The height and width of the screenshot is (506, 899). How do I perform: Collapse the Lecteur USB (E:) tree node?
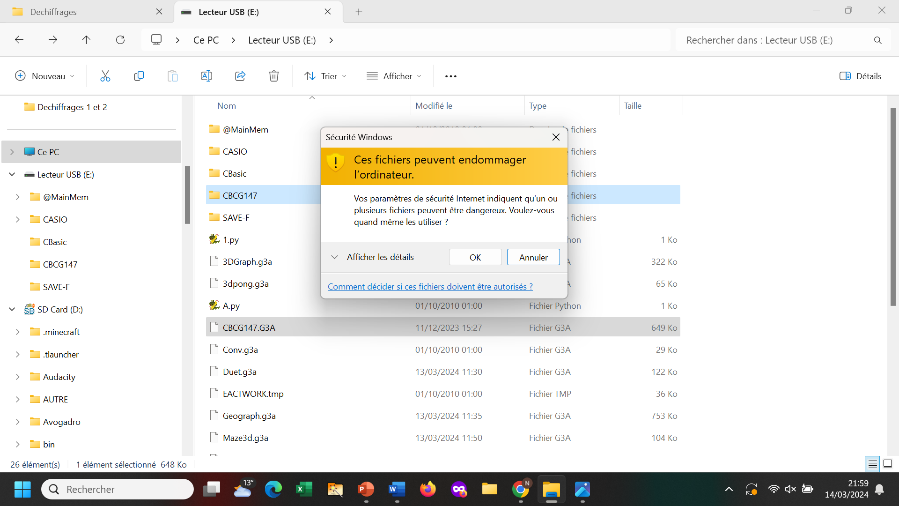click(x=12, y=174)
